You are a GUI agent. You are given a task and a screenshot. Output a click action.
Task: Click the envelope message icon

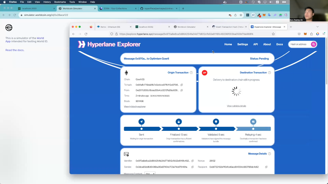pyautogui.click(x=126, y=154)
